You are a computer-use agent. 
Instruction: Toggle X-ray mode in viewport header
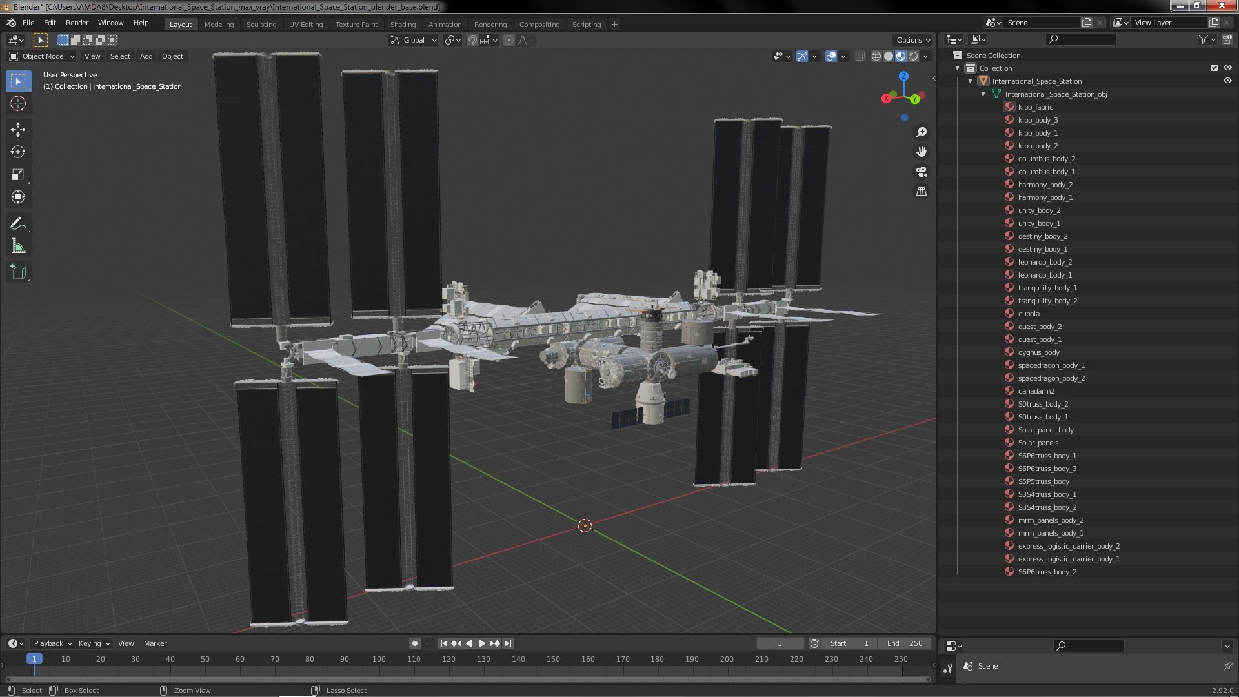click(860, 56)
